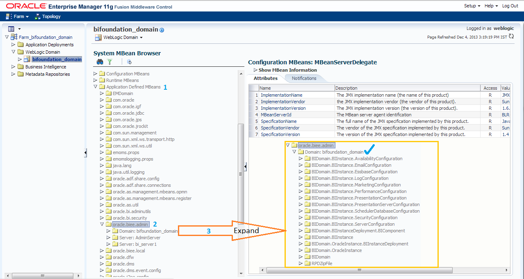Screen dimensions: 524x279
Task: Click the Runtime MBeans folder icon
Action: (x=102, y=80)
